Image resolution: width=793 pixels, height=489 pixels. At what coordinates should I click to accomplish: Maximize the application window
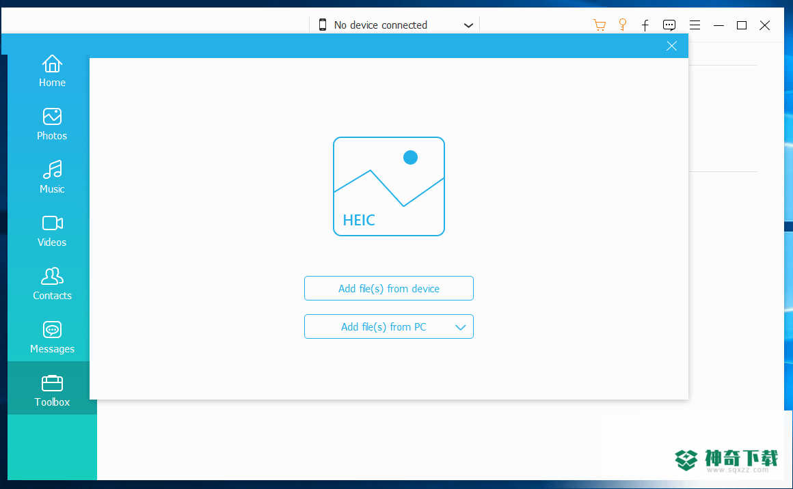tap(742, 25)
